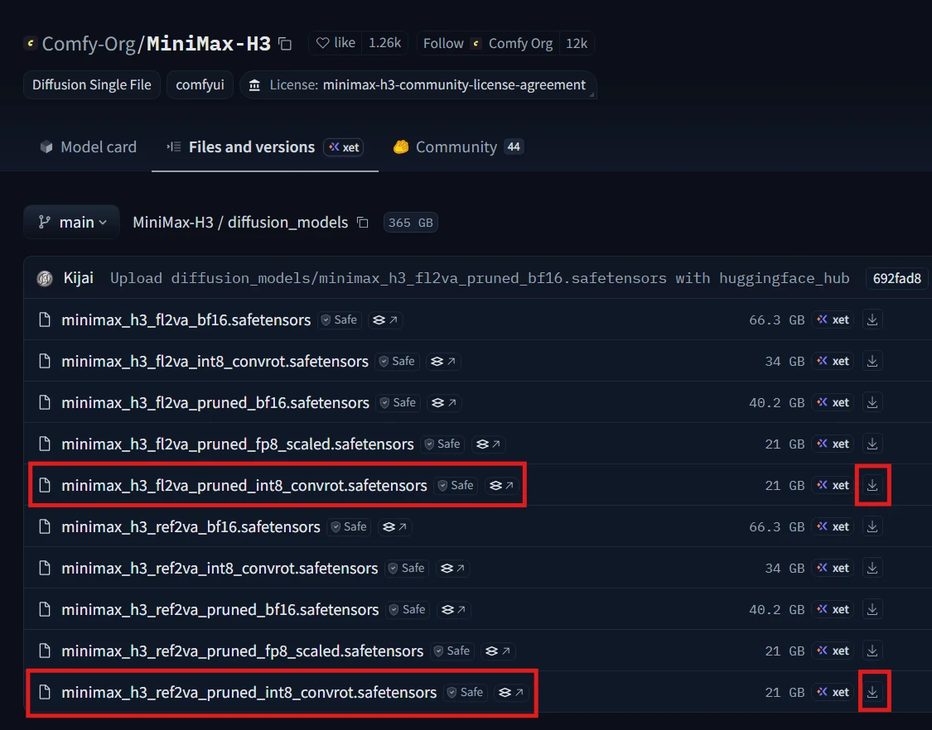The width and height of the screenshot is (932, 730).
Task: Download minimax_h3_fl2va_pruned_fp8_scaled.safetensors file
Action: point(872,444)
